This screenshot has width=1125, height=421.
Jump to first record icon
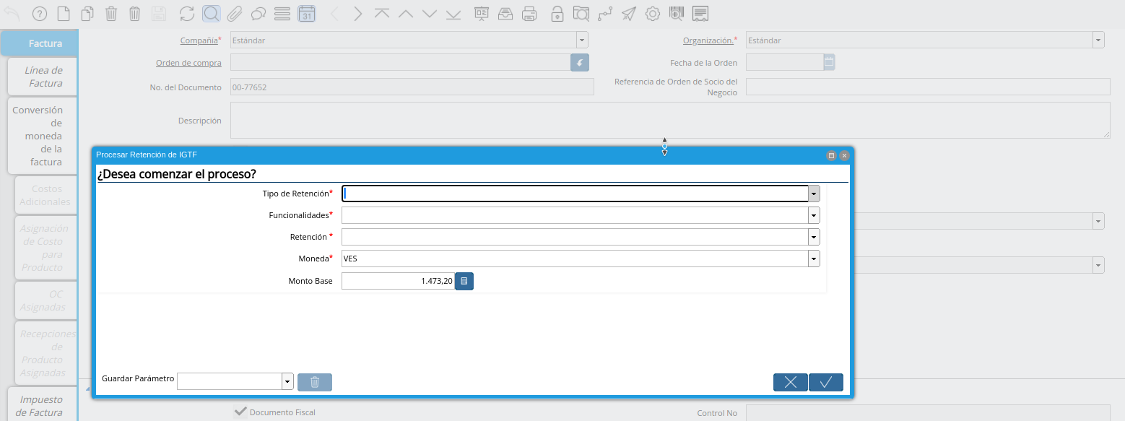click(382, 13)
